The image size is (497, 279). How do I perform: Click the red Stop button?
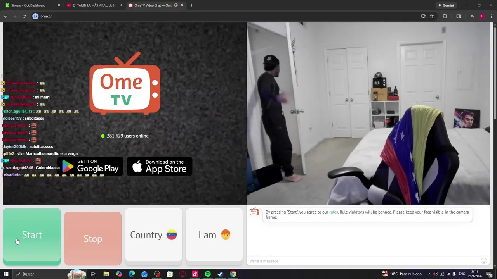point(93,239)
